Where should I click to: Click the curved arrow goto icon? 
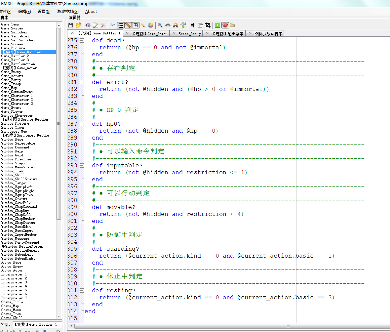(183, 25)
